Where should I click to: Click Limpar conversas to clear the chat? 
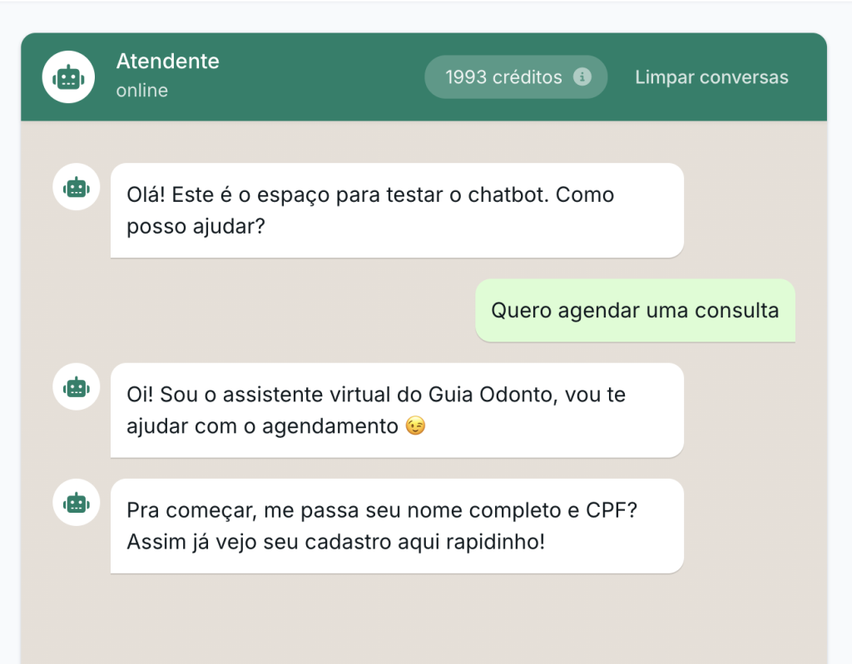pyautogui.click(x=711, y=77)
